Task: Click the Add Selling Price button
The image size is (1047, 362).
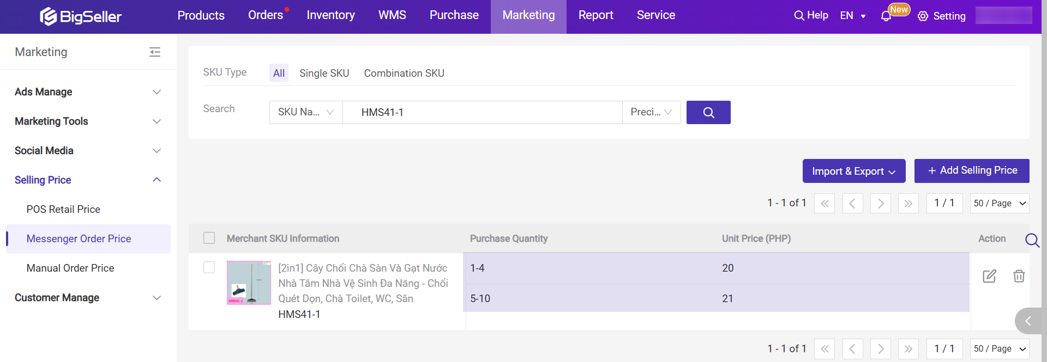Action: tap(971, 171)
